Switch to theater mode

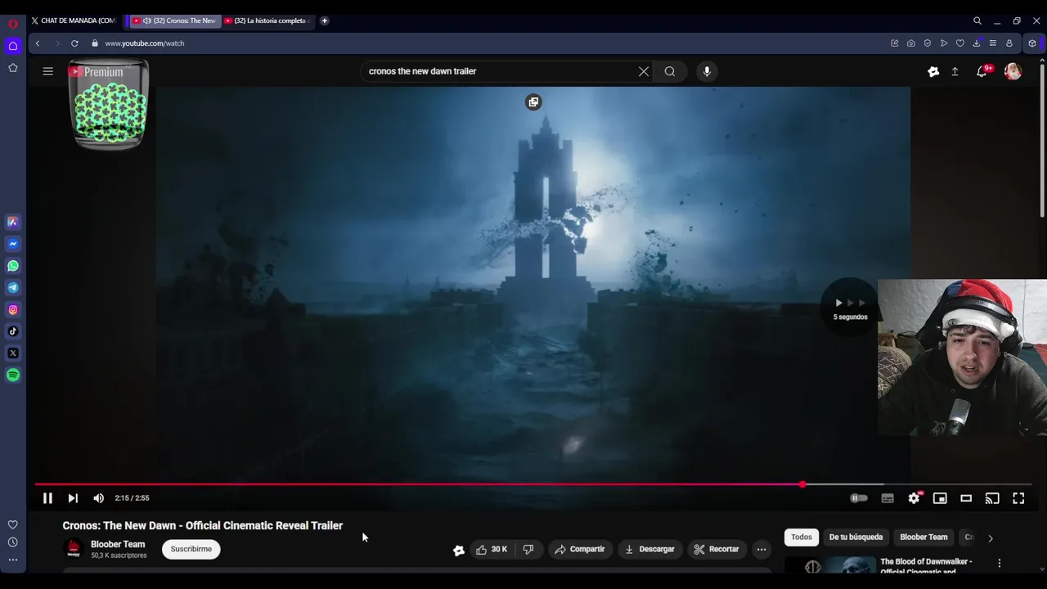click(966, 498)
